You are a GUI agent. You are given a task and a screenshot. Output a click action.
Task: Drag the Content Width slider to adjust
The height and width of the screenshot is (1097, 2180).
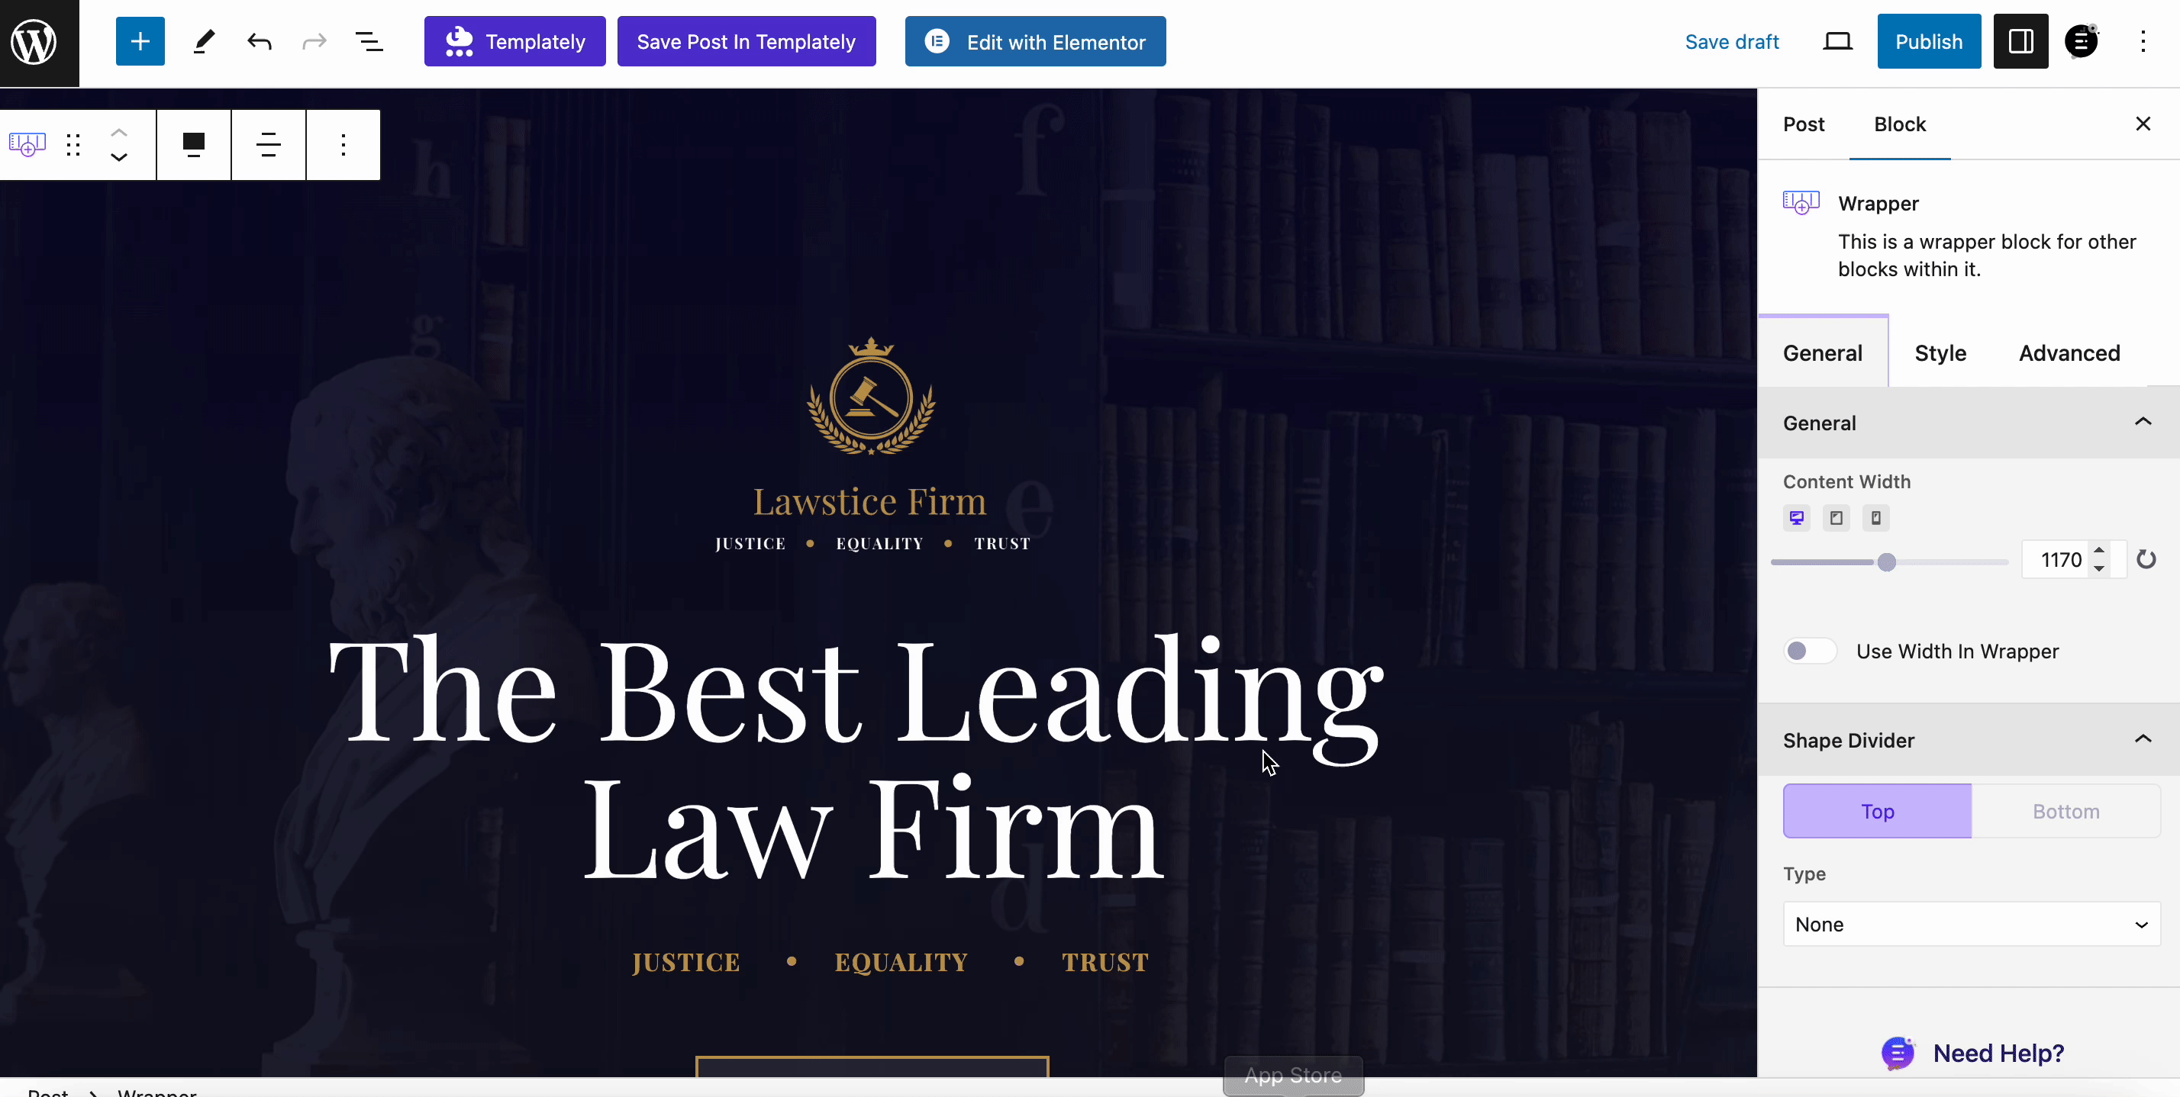pyautogui.click(x=1886, y=560)
